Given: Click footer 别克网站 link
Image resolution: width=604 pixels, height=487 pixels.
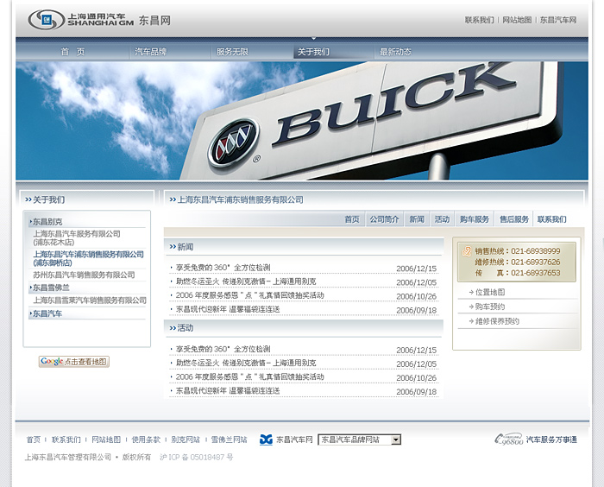Looking at the screenshot, I should pos(186,440).
